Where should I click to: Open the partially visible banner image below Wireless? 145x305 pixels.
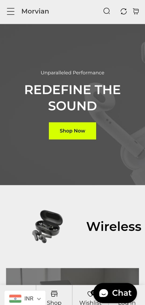point(73,277)
